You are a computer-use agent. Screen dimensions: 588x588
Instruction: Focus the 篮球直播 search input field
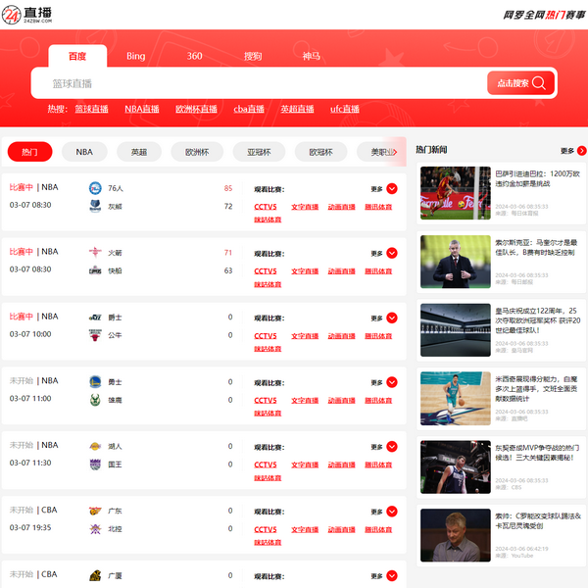[x=255, y=83]
